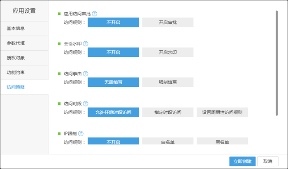Enable 开启审批 for application access approval
The width and height of the screenshot is (288, 169).
point(168,23)
